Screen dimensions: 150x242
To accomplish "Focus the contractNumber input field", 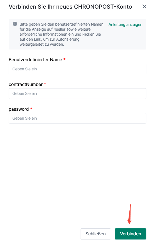I will 77,93.
